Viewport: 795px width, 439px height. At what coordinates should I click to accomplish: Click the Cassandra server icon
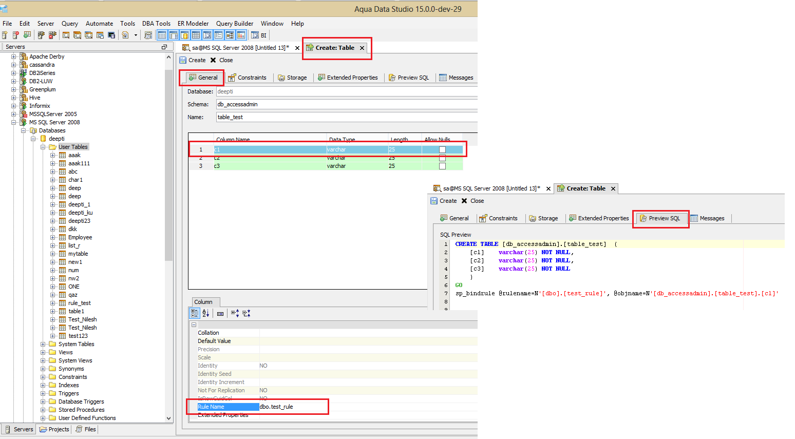[x=23, y=65]
